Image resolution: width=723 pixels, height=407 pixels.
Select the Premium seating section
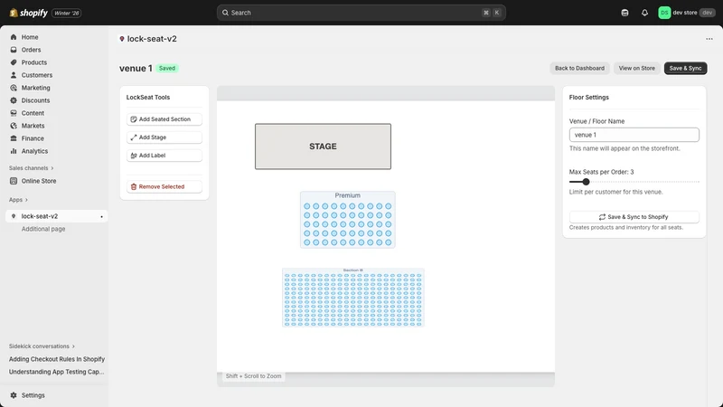click(348, 220)
